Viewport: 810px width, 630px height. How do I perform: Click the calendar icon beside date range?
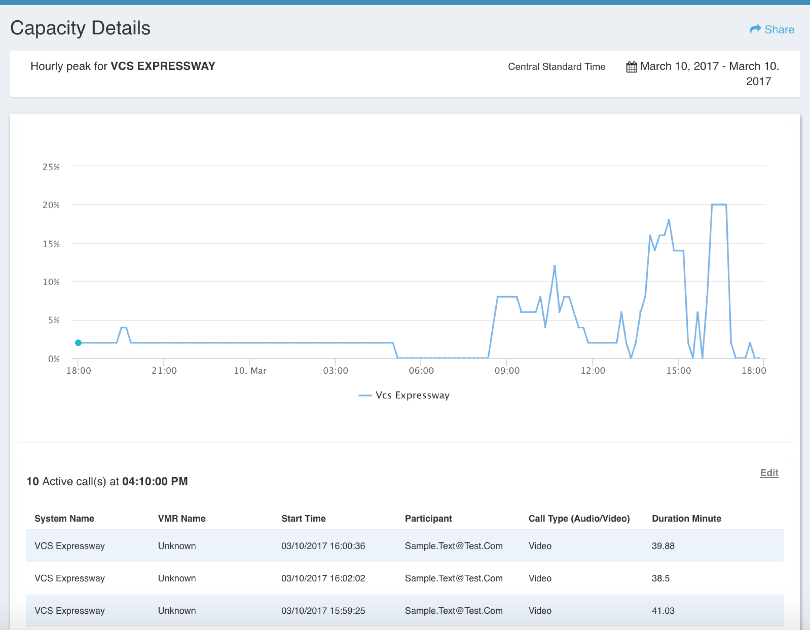coord(631,67)
